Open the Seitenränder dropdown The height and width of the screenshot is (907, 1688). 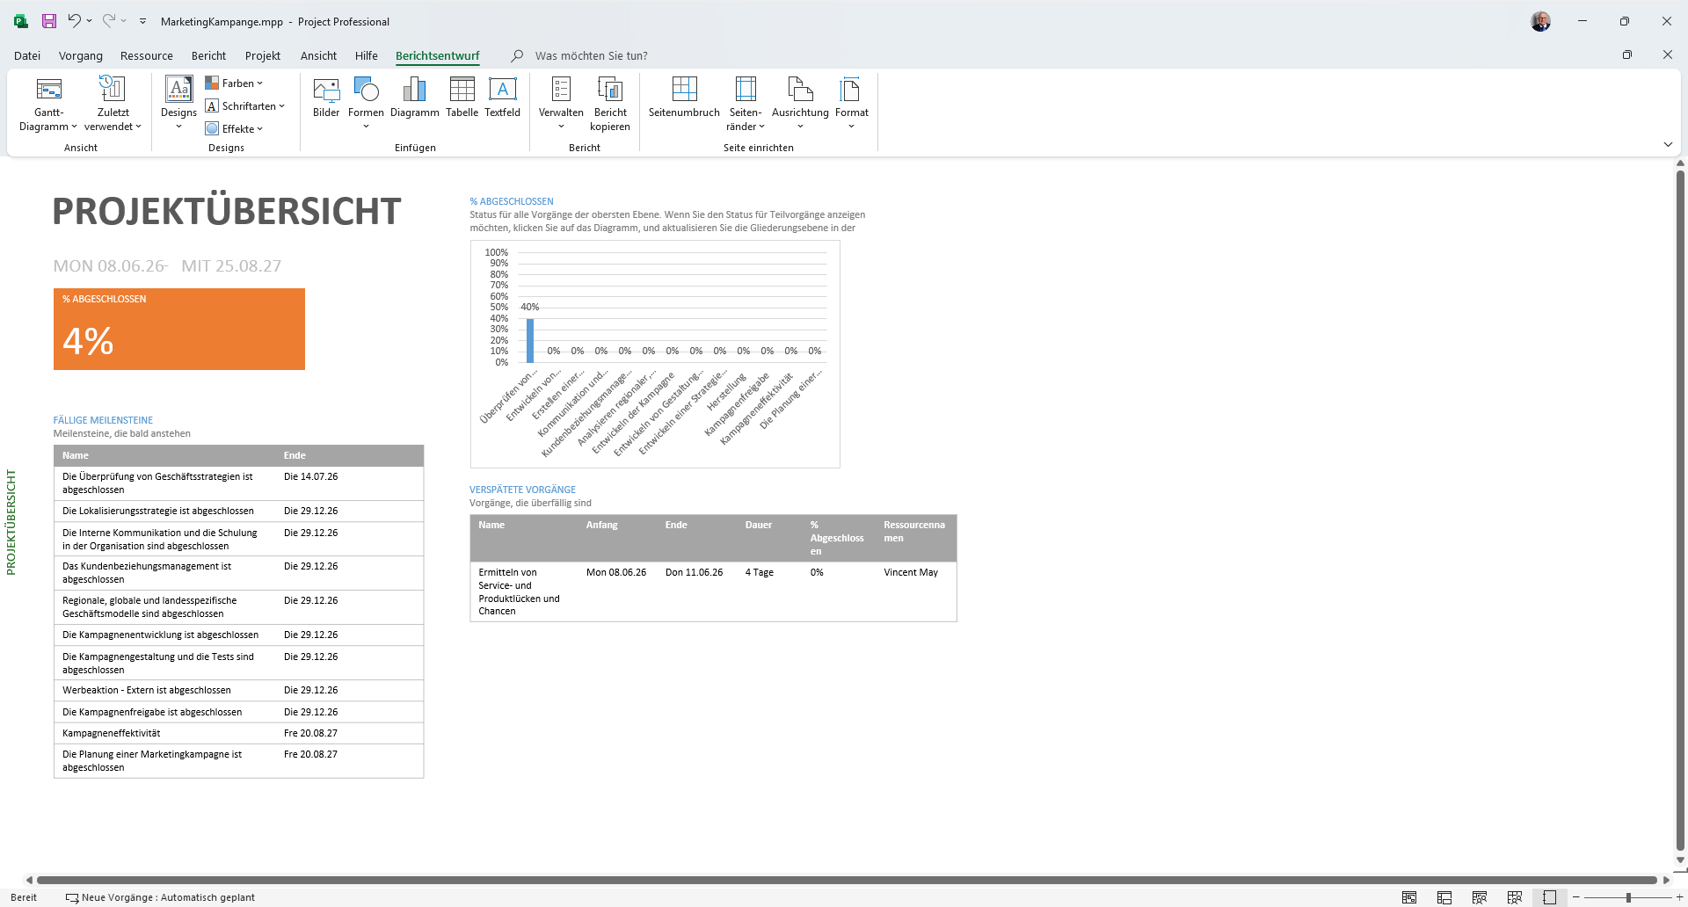coord(746,105)
